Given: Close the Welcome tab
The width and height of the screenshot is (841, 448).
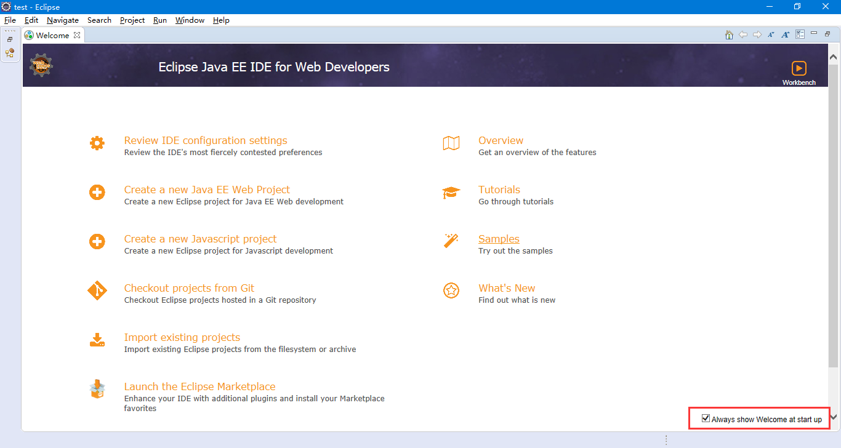Looking at the screenshot, I should point(77,35).
